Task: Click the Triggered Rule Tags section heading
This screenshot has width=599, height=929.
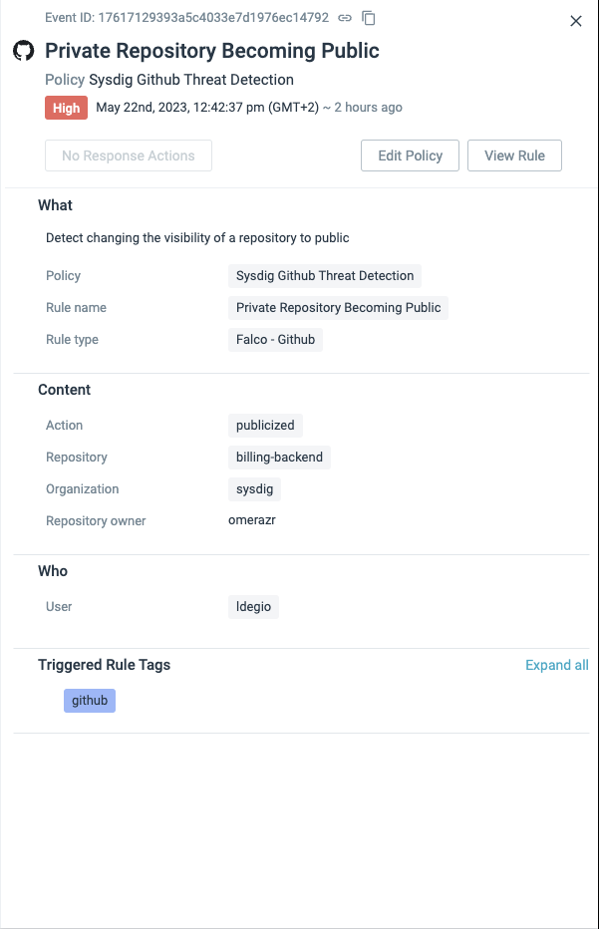Action: (x=104, y=664)
